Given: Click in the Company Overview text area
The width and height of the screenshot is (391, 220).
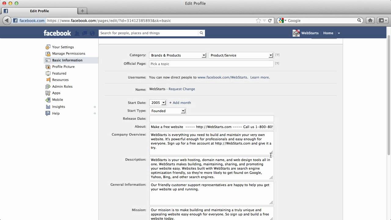Looking at the screenshot, I should coord(211,143).
